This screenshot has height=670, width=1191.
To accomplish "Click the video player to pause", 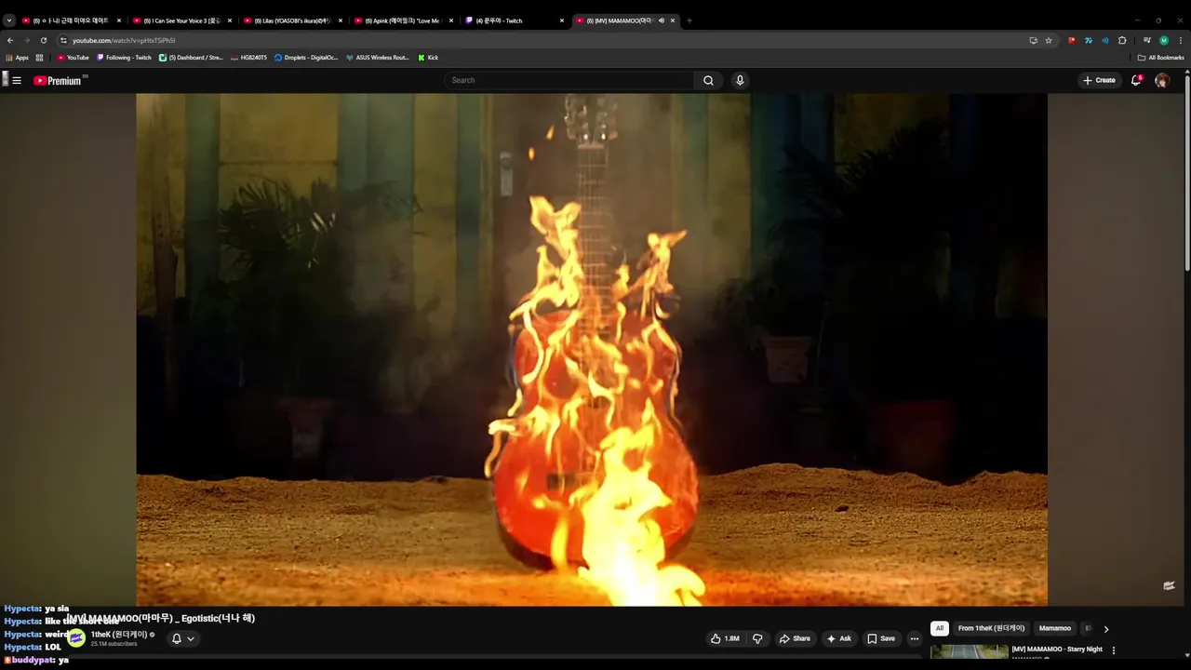I will coord(592,349).
